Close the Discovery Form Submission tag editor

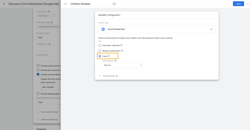pyautogui.click(x=4, y=4)
